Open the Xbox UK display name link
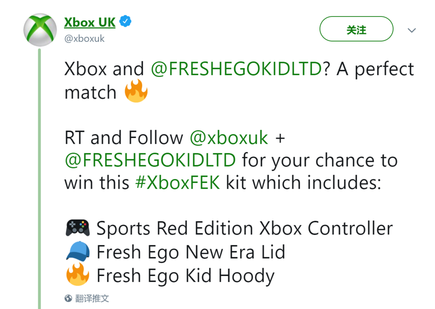The width and height of the screenshot is (435, 309). pyautogui.click(x=90, y=22)
